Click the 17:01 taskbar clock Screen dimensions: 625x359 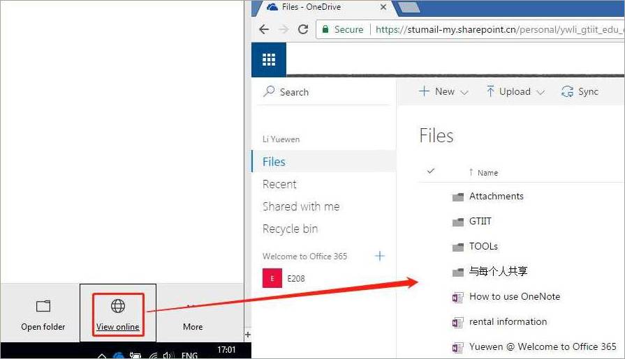coord(226,350)
